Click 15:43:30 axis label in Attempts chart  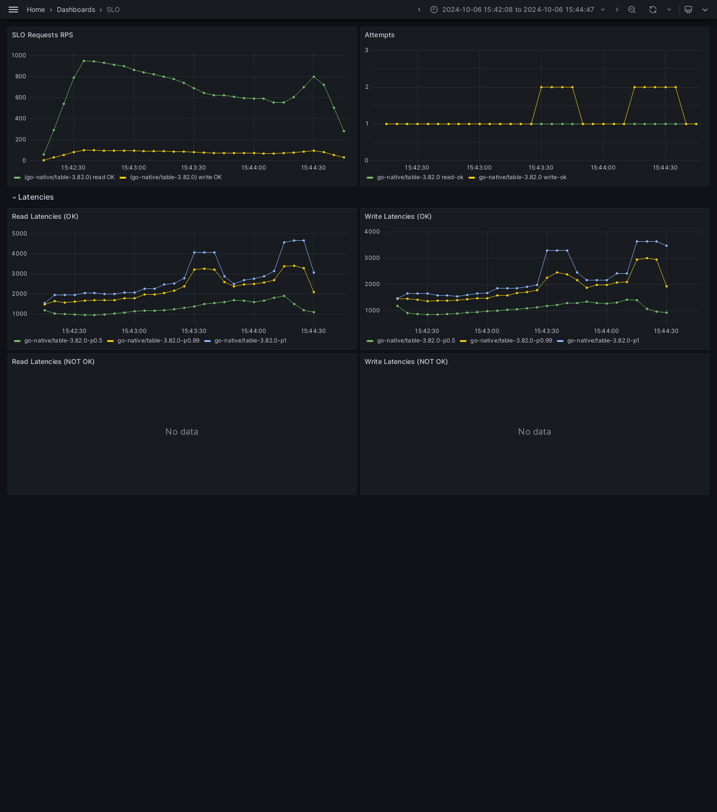tap(541, 168)
